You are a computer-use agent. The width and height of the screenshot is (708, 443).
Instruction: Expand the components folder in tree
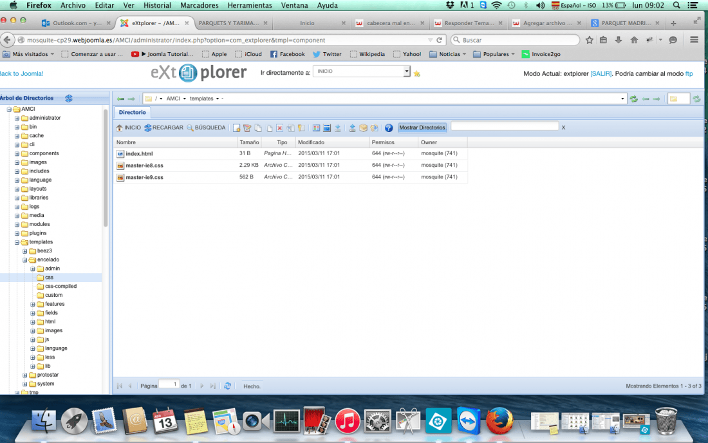pos(17,154)
